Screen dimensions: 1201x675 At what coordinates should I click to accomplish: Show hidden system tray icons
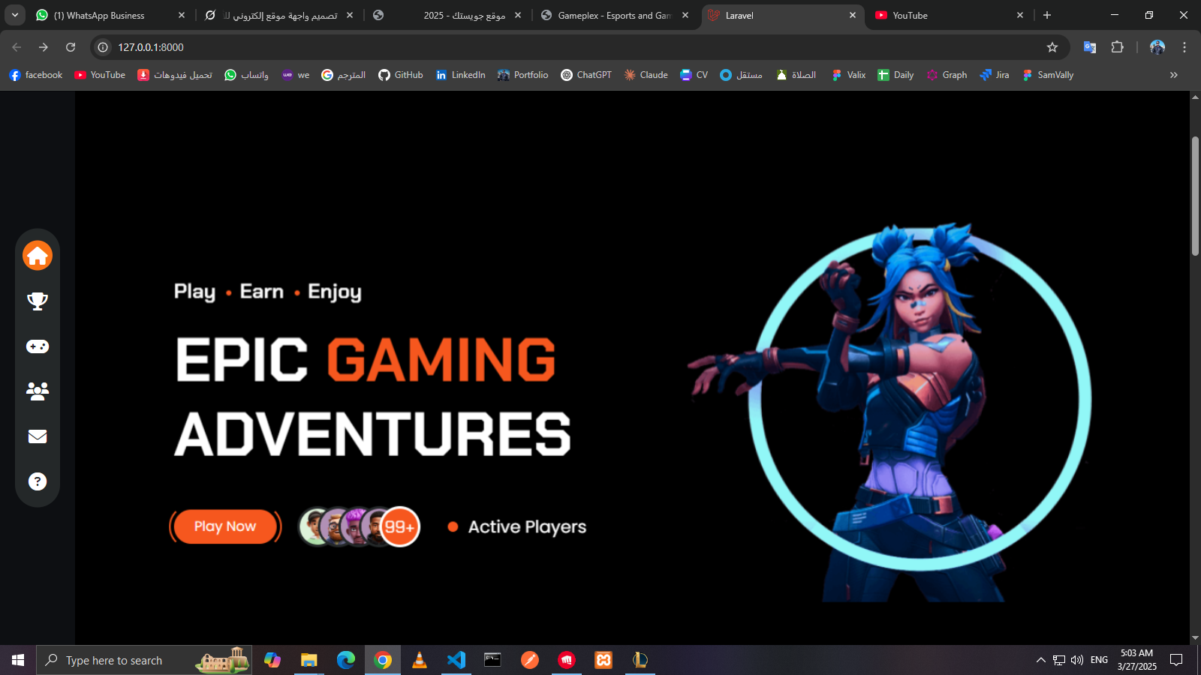point(1040,660)
